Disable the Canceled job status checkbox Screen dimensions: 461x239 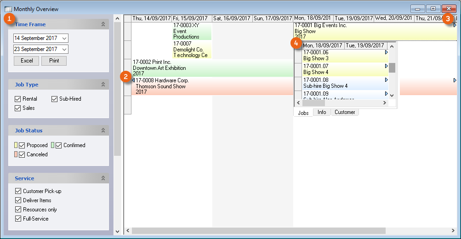(22, 154)
